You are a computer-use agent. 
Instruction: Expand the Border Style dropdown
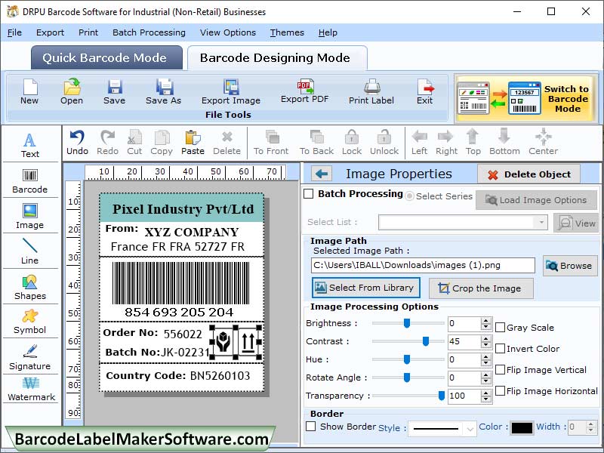click(x=471, y=427)
